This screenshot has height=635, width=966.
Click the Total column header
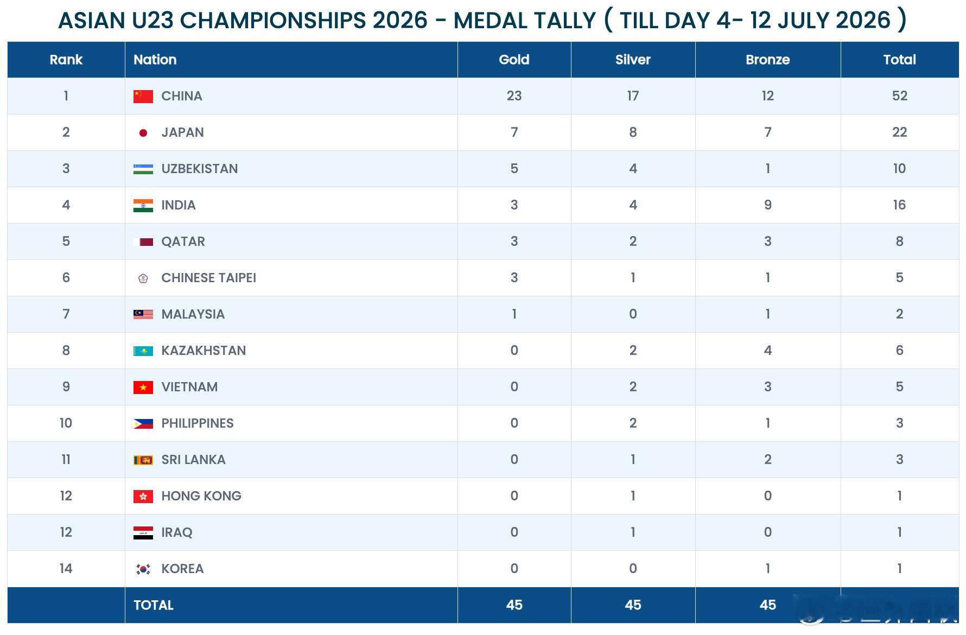(x=899, y=60)
